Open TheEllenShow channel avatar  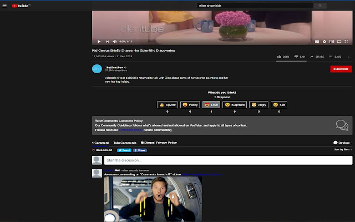[x=97, y=69]
